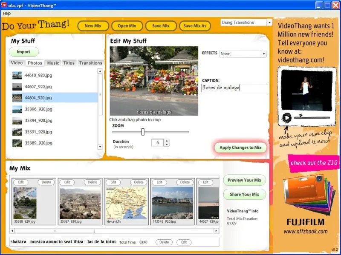This screenshot has height=255, width=341.
Task: Edit the 35388_920.jpg mix clip
Action: click(21, 182)
